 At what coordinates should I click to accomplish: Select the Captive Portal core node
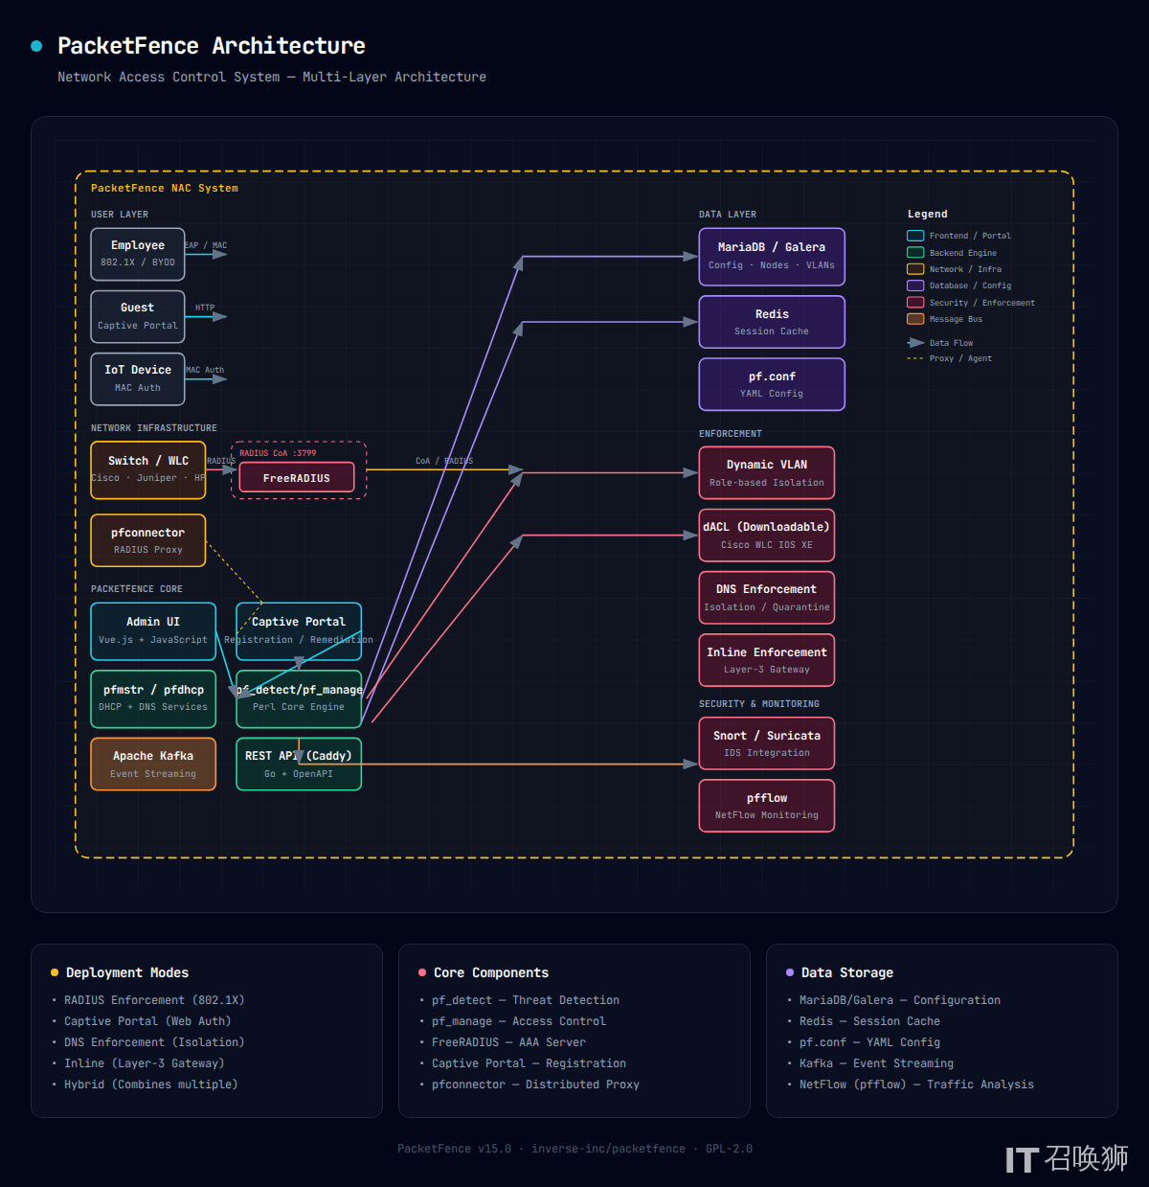[299, 630]
